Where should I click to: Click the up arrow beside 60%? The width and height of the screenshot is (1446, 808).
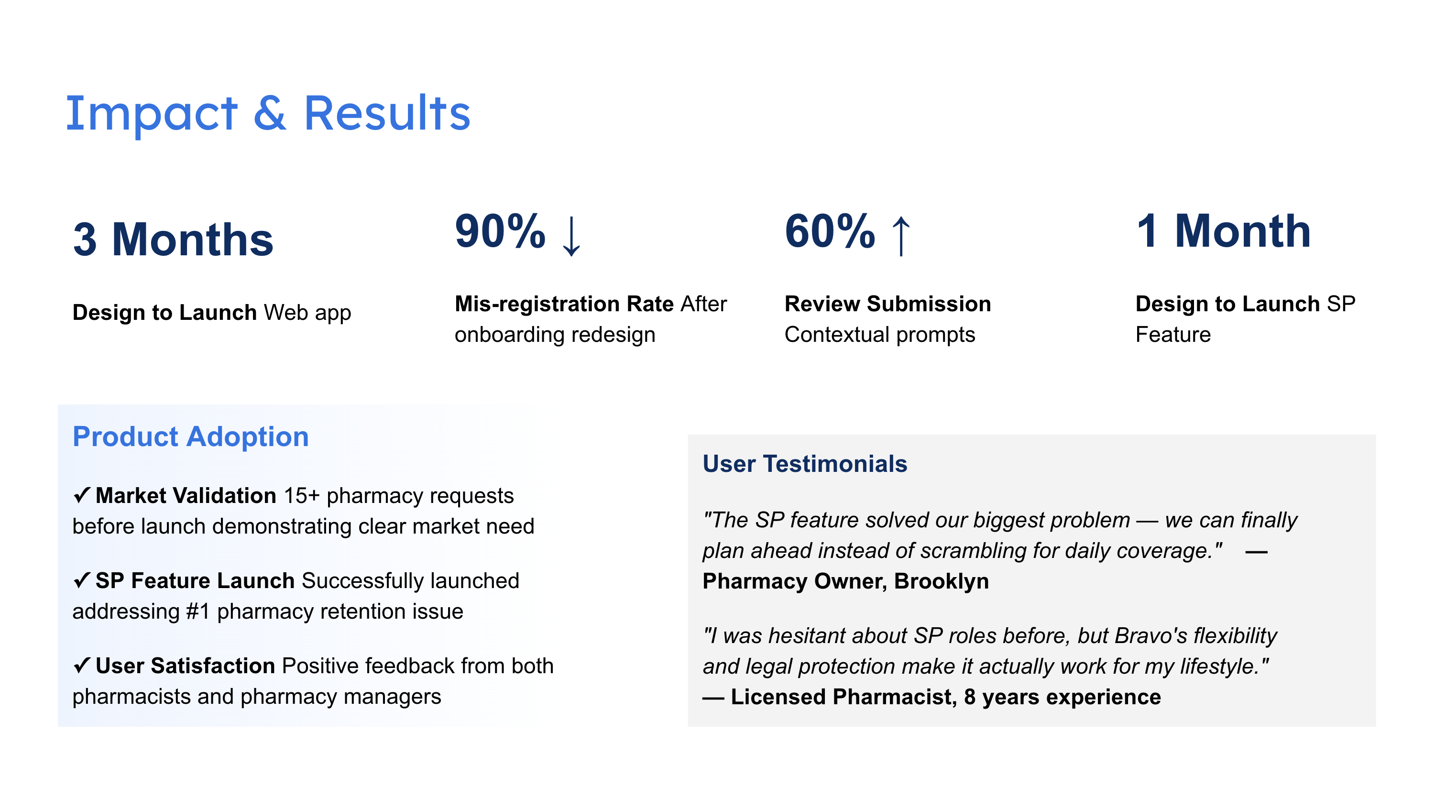point(901,236)
